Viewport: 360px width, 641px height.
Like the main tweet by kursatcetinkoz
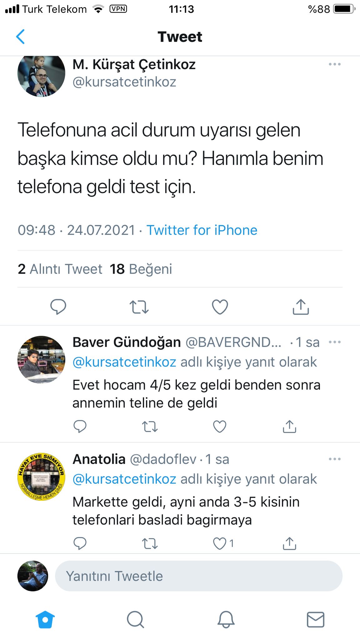(220, 307)
